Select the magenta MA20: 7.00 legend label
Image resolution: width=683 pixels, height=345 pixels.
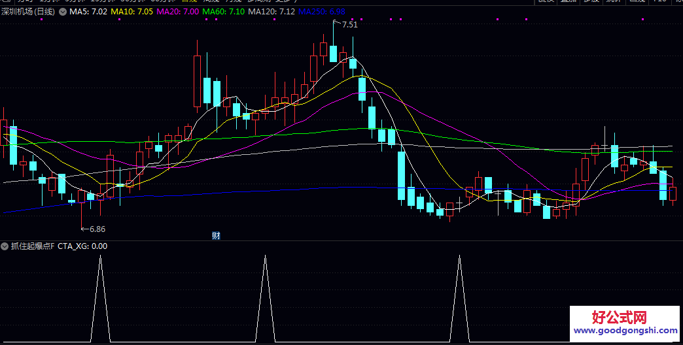[177, 12]
